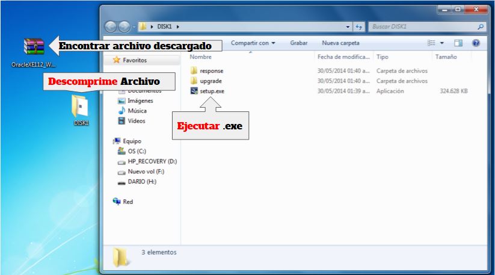Select the setup.exe application file
495x275 pixels.
[x=211, y=91]
